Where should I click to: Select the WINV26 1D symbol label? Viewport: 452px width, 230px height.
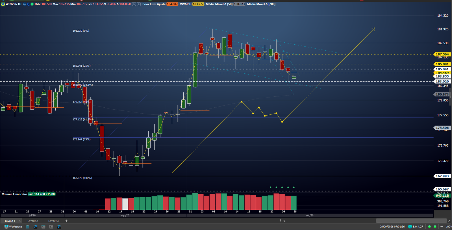click(14, 4)
